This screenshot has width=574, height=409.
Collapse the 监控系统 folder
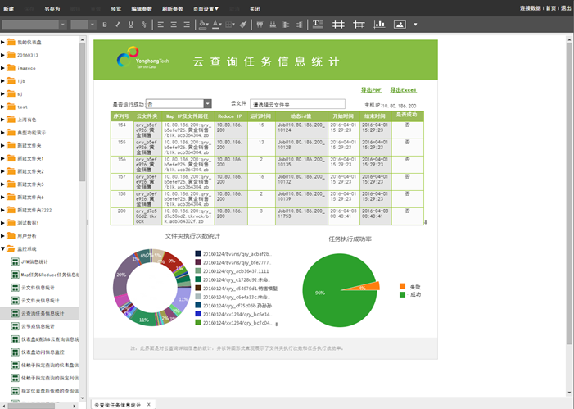click(3, 249)
